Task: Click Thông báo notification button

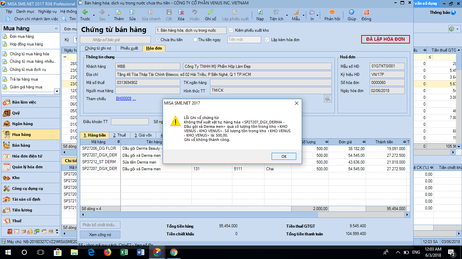Action: pyautogui.click(x=443, y=12)
